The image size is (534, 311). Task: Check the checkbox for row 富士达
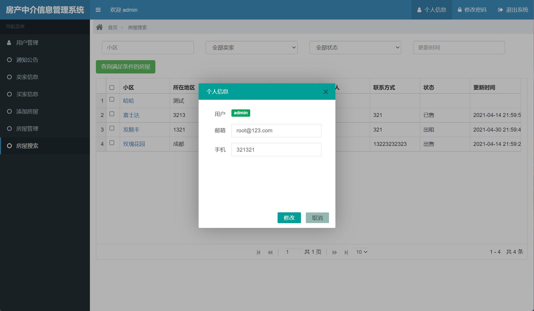(x=112, y=114)
